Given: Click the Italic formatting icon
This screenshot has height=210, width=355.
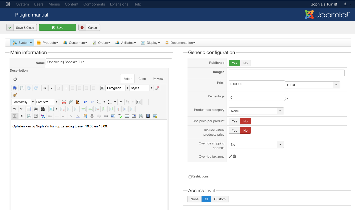Looking at the screenshot, I should point(52,88).
